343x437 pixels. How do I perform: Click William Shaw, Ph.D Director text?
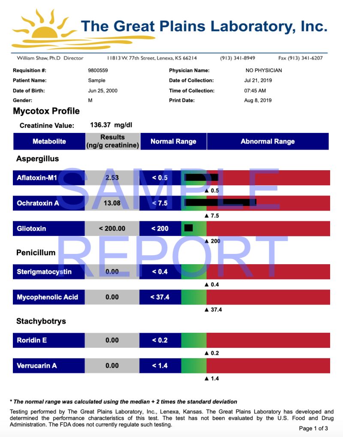tap(50, 58)
